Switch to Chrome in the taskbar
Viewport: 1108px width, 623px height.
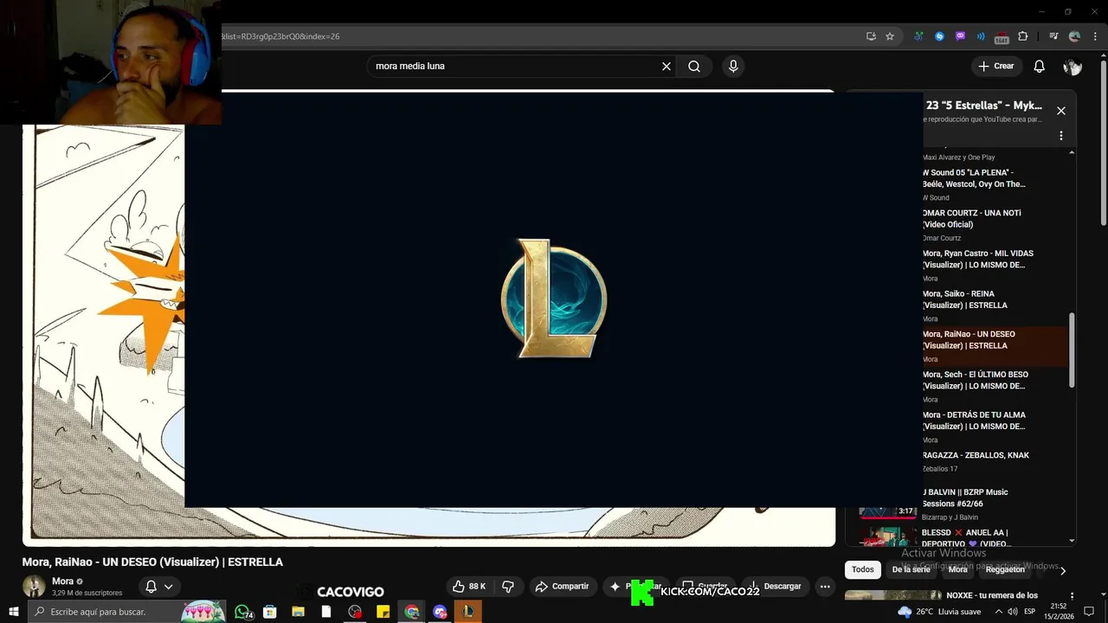412,612
